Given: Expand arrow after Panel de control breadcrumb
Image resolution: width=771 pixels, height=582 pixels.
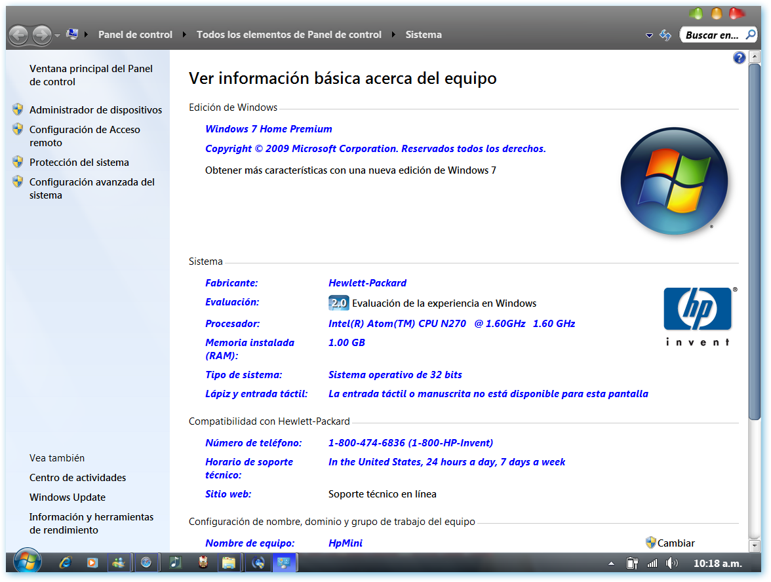Looking at the screenshot, I should [x=184, y=34].
